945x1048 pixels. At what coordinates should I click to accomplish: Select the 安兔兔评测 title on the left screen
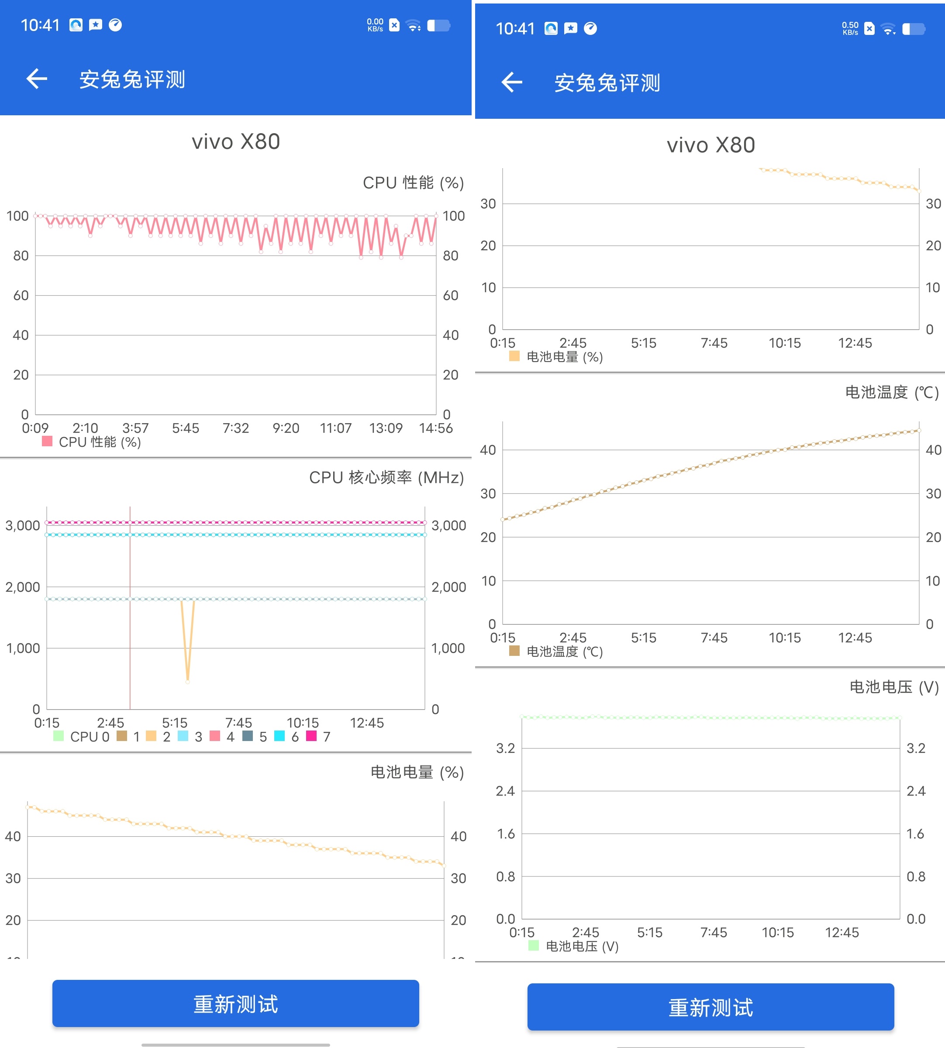click(131, 79)
